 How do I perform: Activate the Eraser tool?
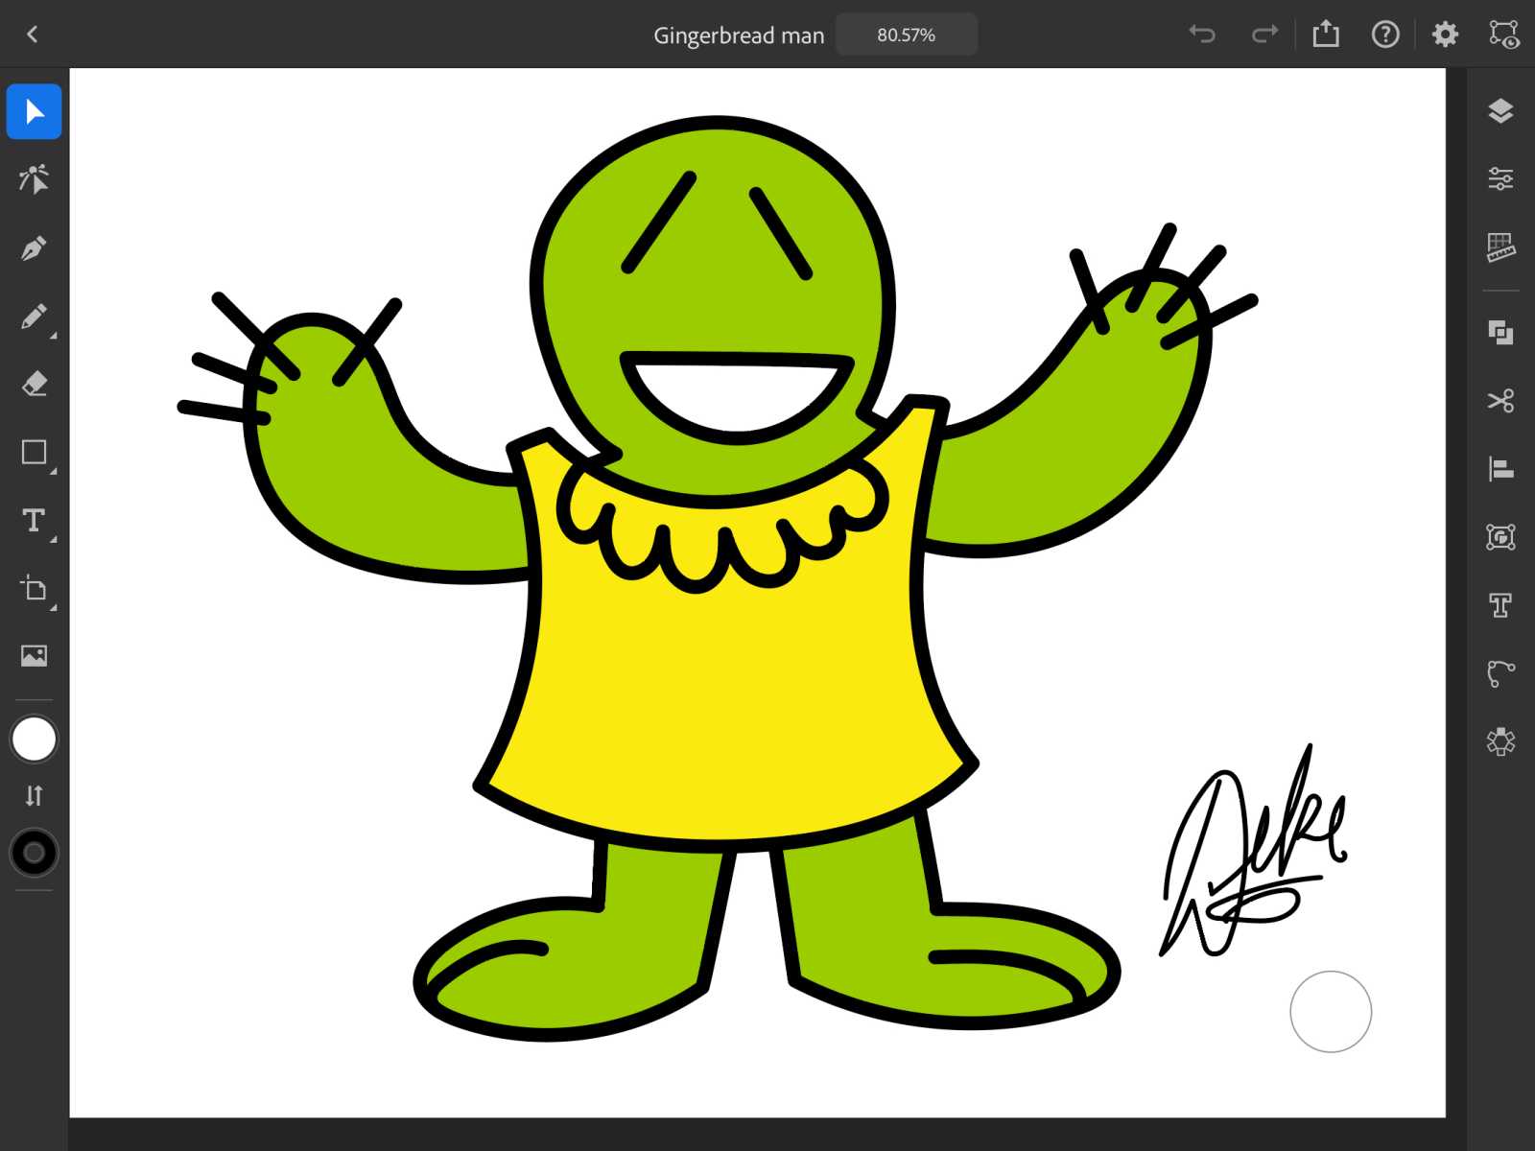35,385
